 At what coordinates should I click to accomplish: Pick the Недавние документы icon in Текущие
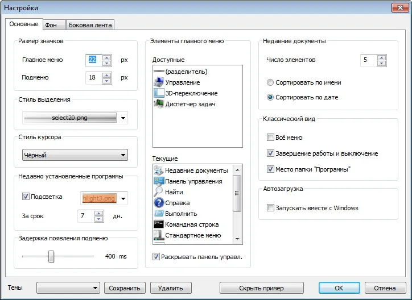tap(158, 170)
